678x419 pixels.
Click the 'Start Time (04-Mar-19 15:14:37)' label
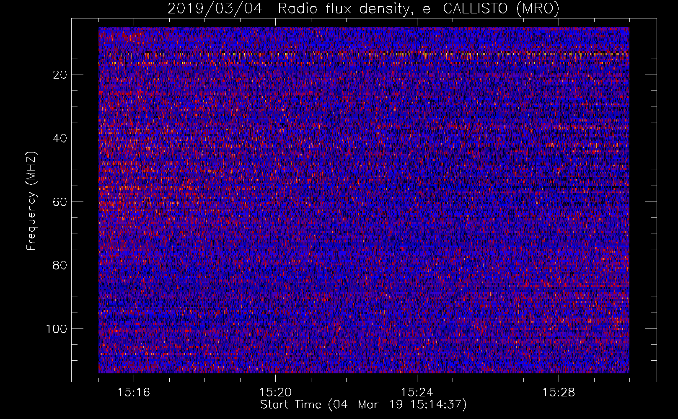(x=363, y=405)
